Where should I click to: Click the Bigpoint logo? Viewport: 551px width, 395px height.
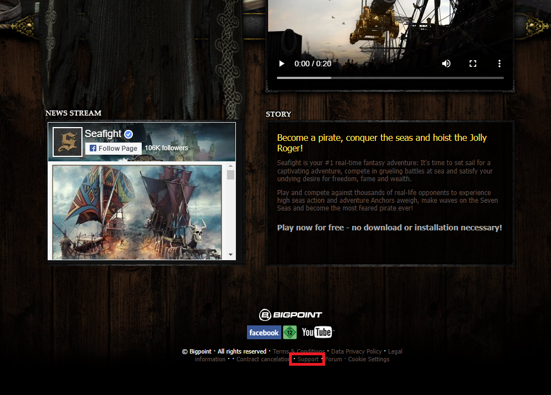290,315
